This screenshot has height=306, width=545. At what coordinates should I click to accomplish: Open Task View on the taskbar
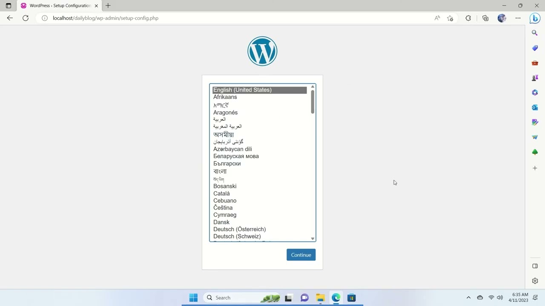(x=288, y=297)
